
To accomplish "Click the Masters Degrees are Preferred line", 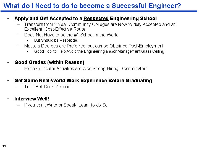I will coord(94,46).
